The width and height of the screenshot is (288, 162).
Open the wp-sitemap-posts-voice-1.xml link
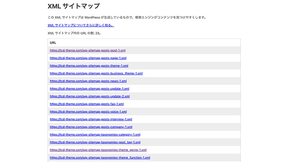pyautogui.click(x=88, y=112)
